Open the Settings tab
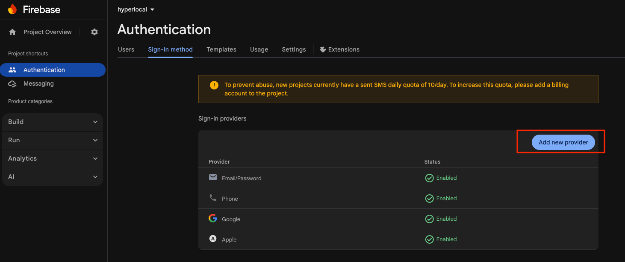Screen dimensions: 625x262 point(294,49)
